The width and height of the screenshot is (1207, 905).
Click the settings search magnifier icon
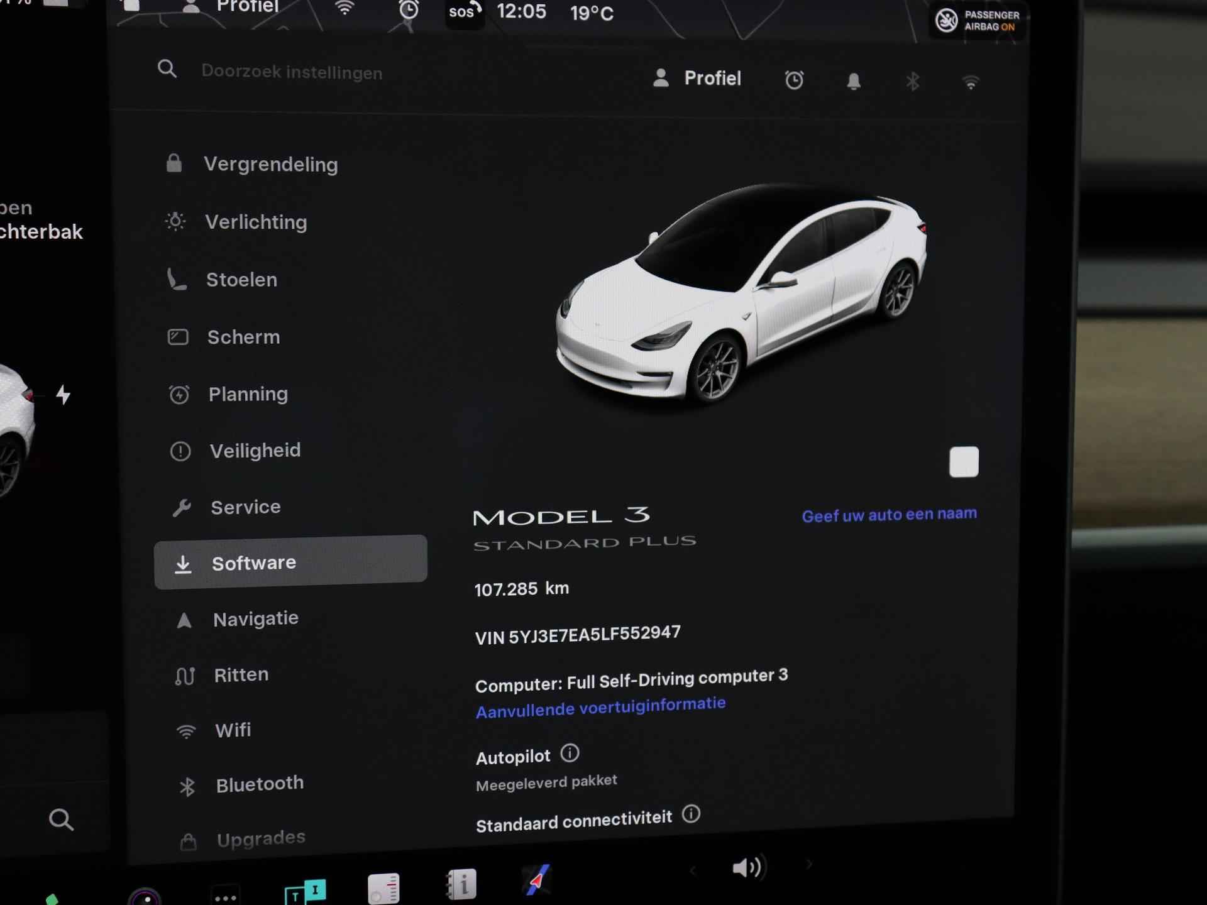pyautogui.click(x=167, y=69)
